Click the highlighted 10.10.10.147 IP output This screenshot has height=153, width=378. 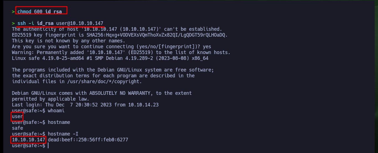(x=29, y=140)
